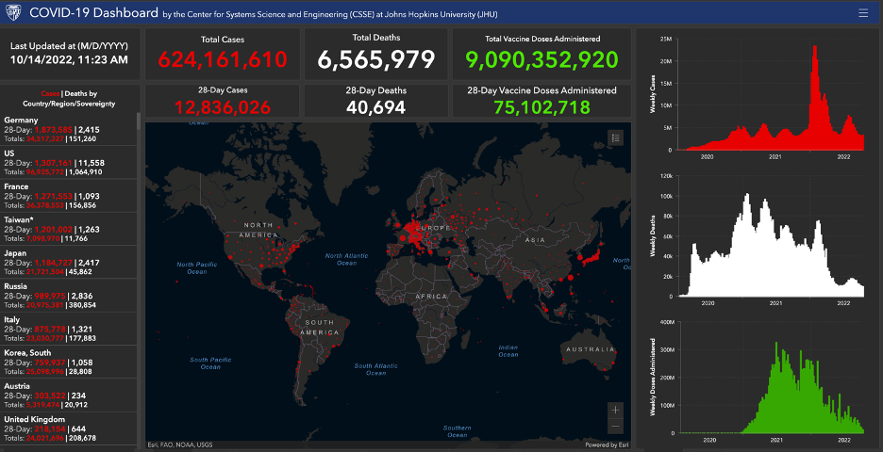Select Germany in the country list
The width and height of the screenshot is (883, 452).
[68, 129]
